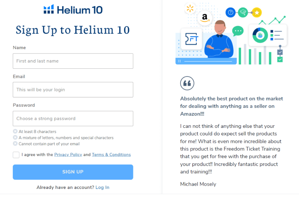Screen dimensions: 299x202
Task: Click the green chat bubble icon
Action: click(x=238, y=31)
